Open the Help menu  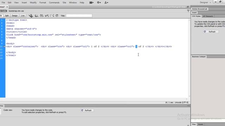[82, 2]
